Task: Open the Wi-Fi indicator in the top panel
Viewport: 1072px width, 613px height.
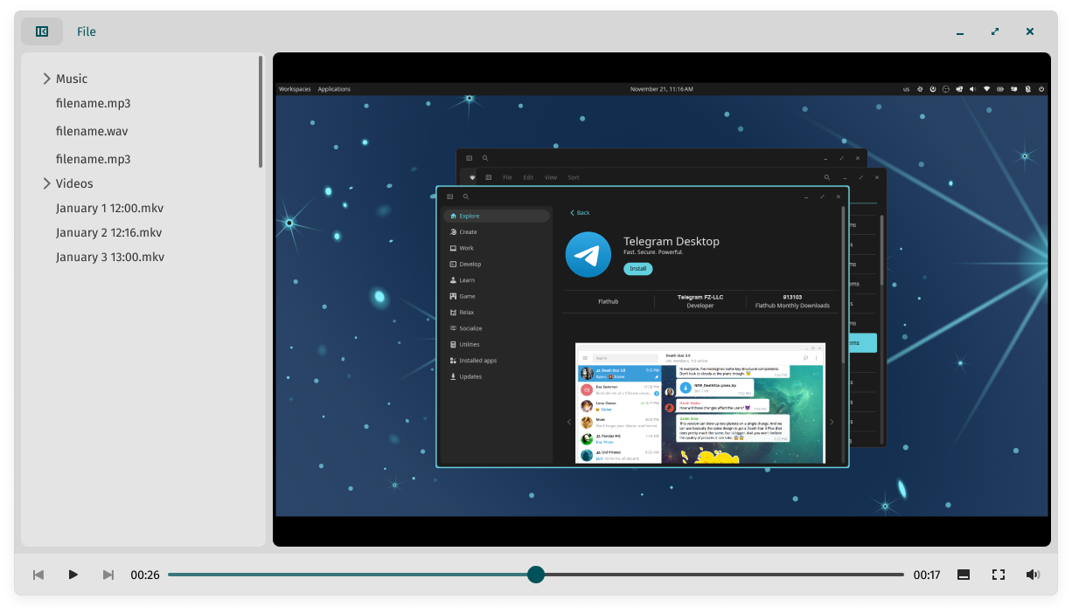Action: [987, 88]
